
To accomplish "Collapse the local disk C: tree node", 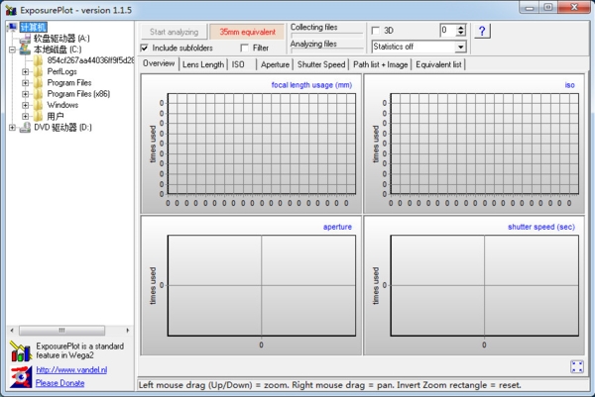I will point(12,50).
